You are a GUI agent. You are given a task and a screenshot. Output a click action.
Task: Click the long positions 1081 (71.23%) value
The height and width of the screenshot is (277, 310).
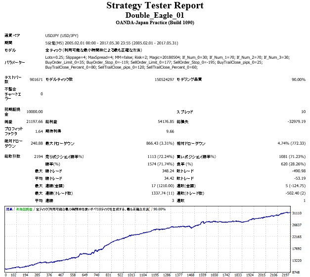pyautogui.click(x=292, y=157)
